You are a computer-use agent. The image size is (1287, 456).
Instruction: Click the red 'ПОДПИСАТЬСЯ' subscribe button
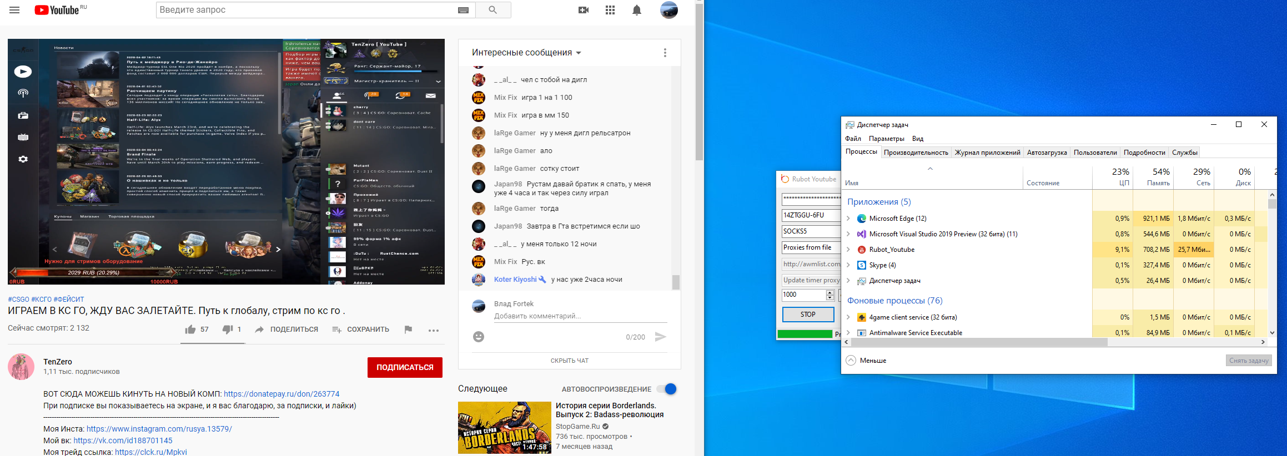405,367
